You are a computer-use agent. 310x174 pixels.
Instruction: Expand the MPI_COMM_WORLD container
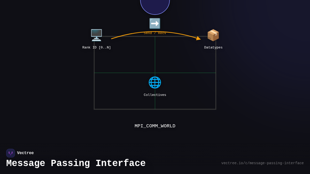[155, 126]
